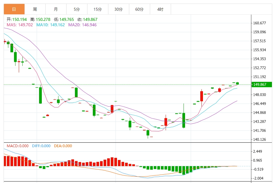Viewport: 277px width, 183px height.
Task: Click the 154.353 price axis label
Action: (259, 59)
